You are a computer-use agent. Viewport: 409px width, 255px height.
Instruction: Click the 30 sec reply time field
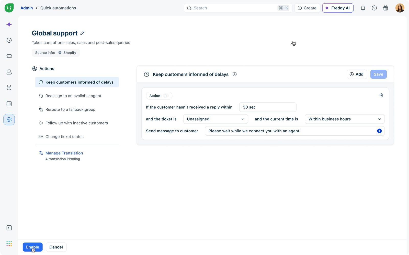(x=268, y=107)
